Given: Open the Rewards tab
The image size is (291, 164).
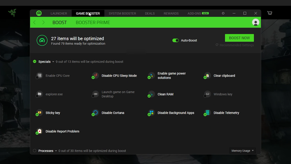Looking at the screenshot, I should (171, 13).
